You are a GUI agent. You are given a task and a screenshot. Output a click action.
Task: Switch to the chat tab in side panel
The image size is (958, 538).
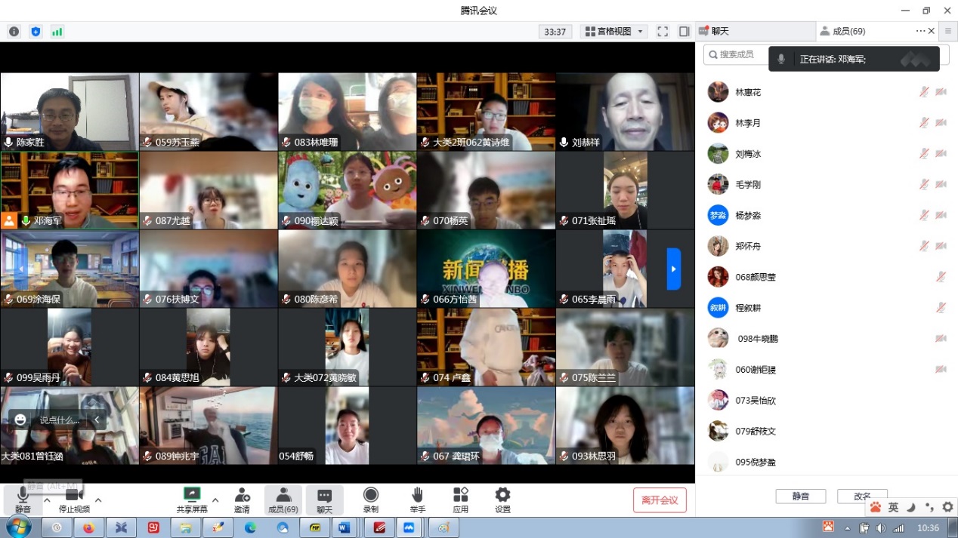(754, 31)
